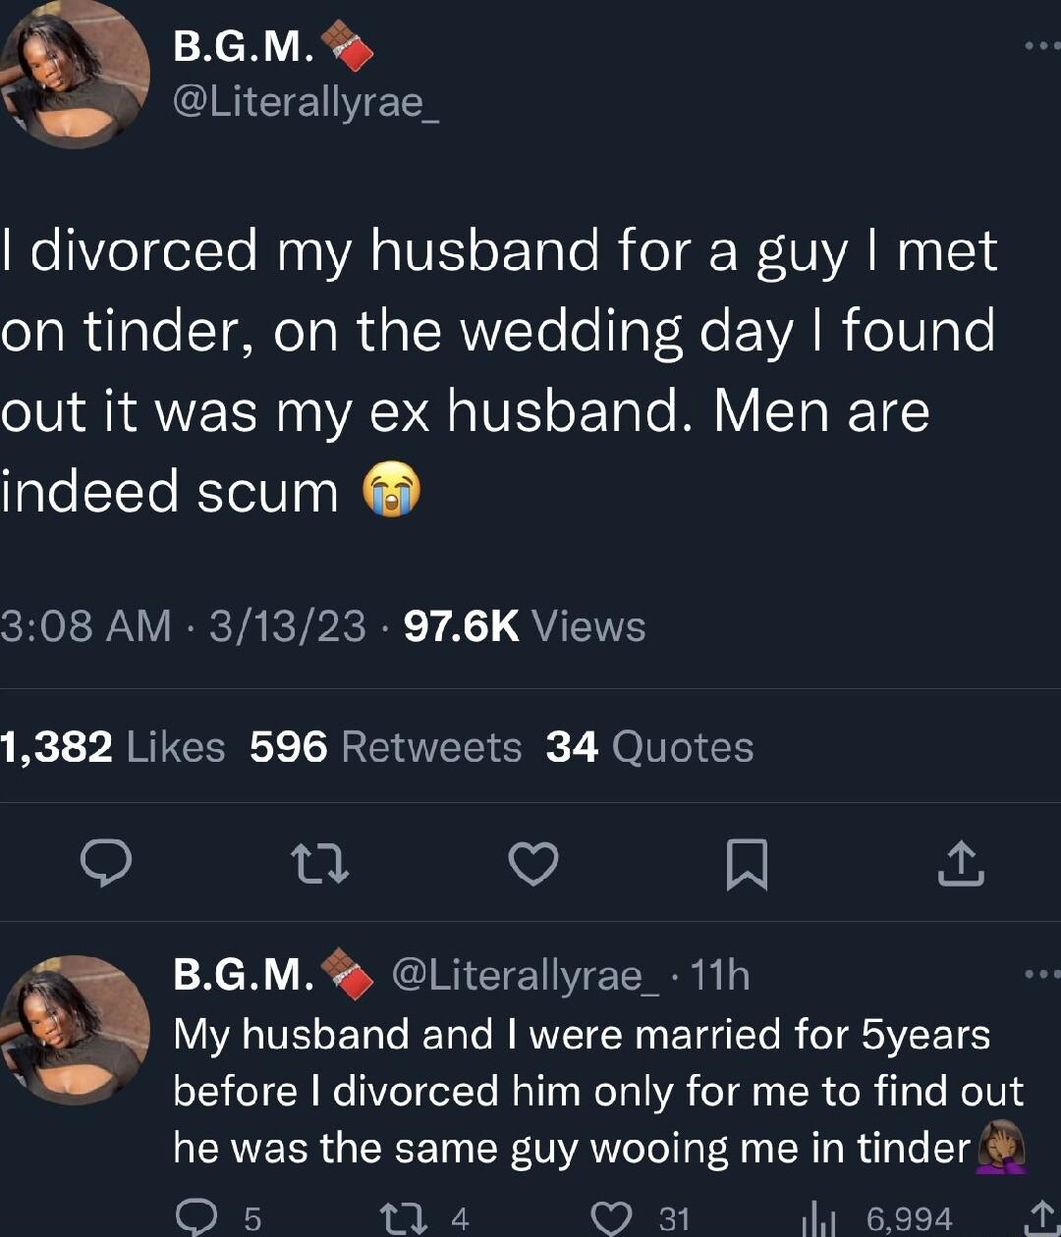Open the reply composer for the main tweet
The height and width of the screenshot is (1237, 1061).
[108, 864]
